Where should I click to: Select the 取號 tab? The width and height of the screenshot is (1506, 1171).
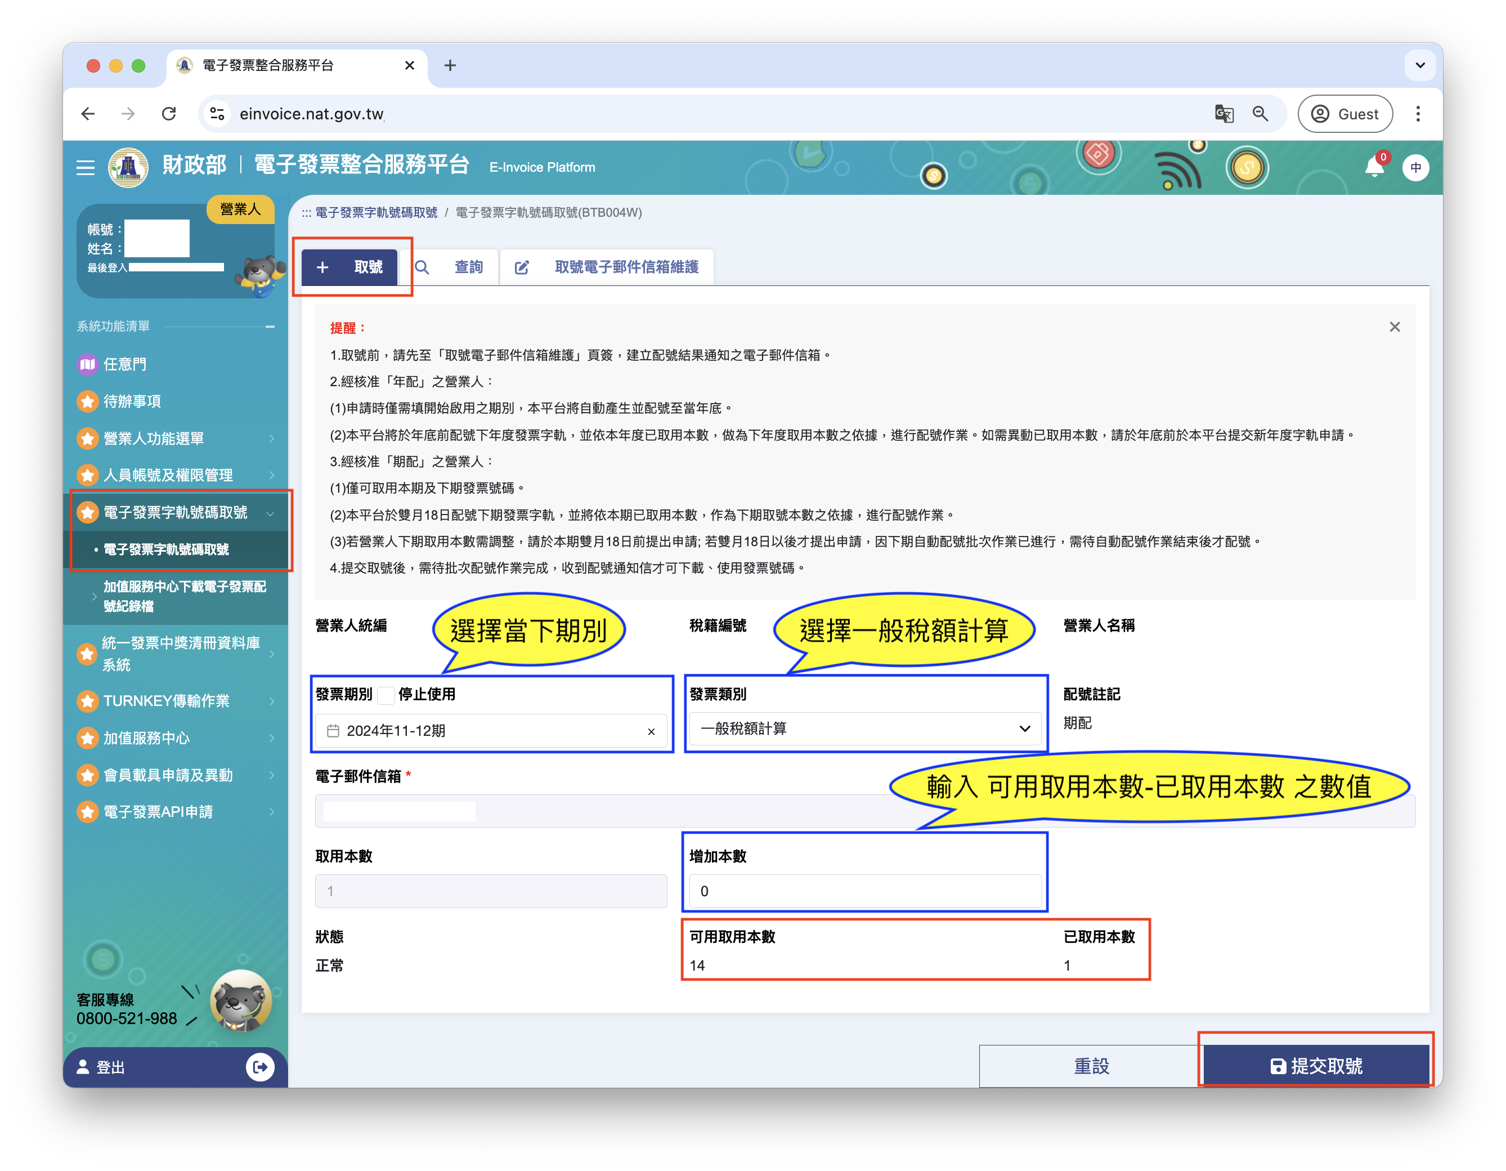coord(349,267)
